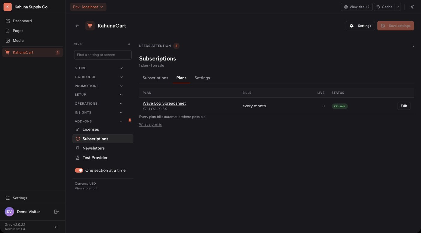Screen dimensions: 421x233
Task: Click the Currency USD link
Action: (x=85, y=183)
